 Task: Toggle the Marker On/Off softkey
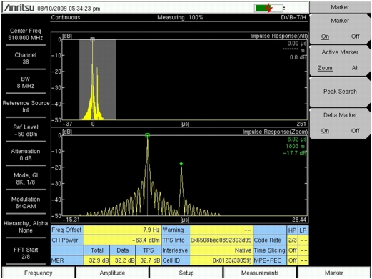coord(340,29)
